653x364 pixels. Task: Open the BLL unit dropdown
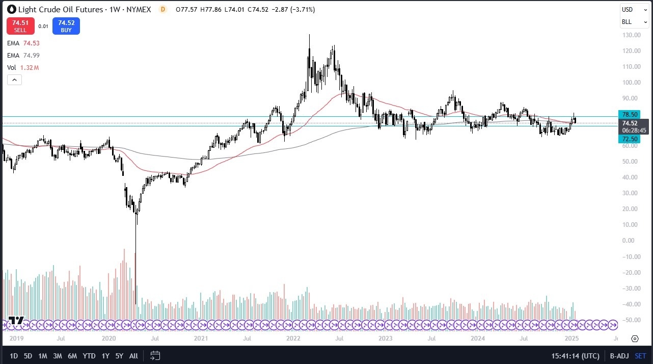(x=634, y=22)
